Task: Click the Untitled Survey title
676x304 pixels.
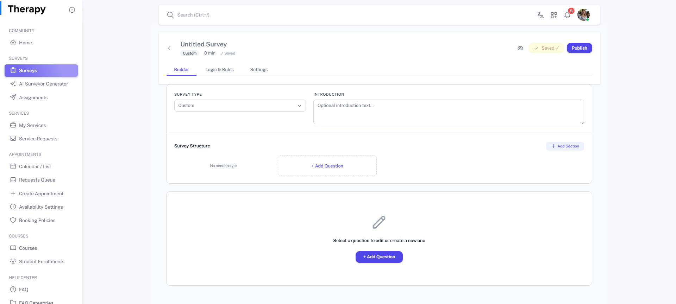Action: (204, 44)
